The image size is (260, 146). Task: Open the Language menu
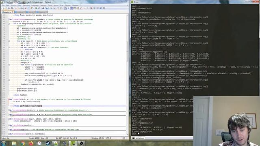(x=35, y=5)
